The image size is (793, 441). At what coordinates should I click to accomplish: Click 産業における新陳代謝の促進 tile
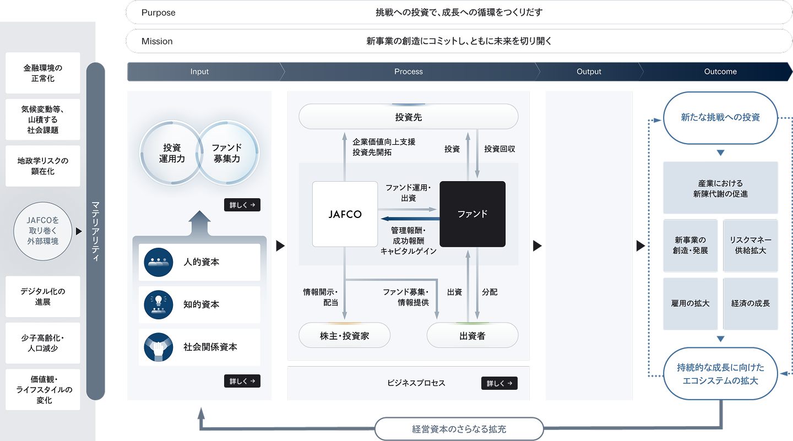tap(720, 188)
